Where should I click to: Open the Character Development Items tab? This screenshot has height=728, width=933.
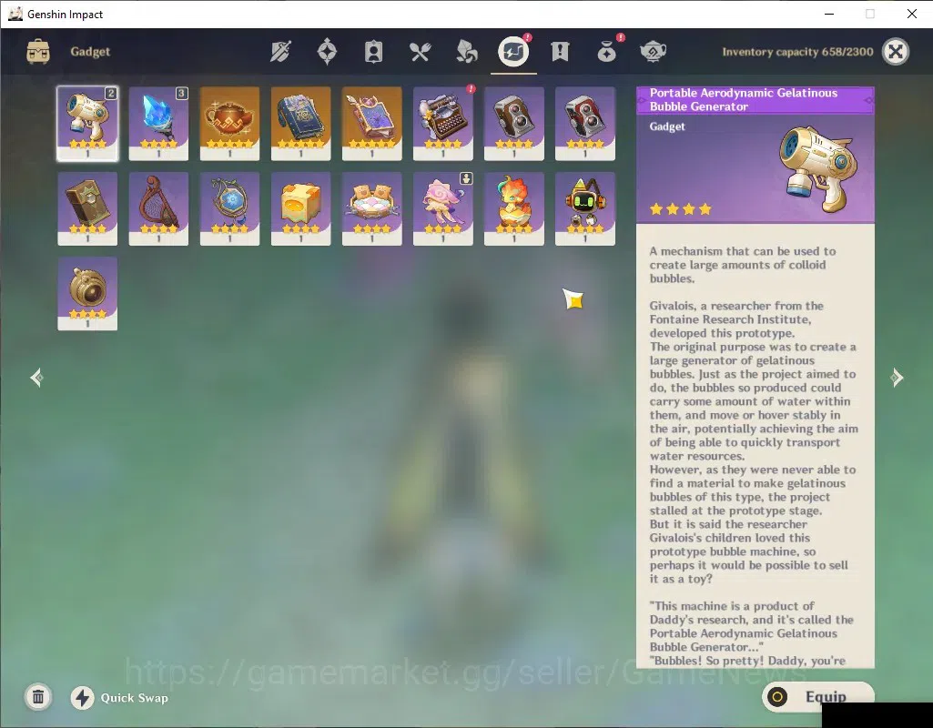click(x=373, y=52)
